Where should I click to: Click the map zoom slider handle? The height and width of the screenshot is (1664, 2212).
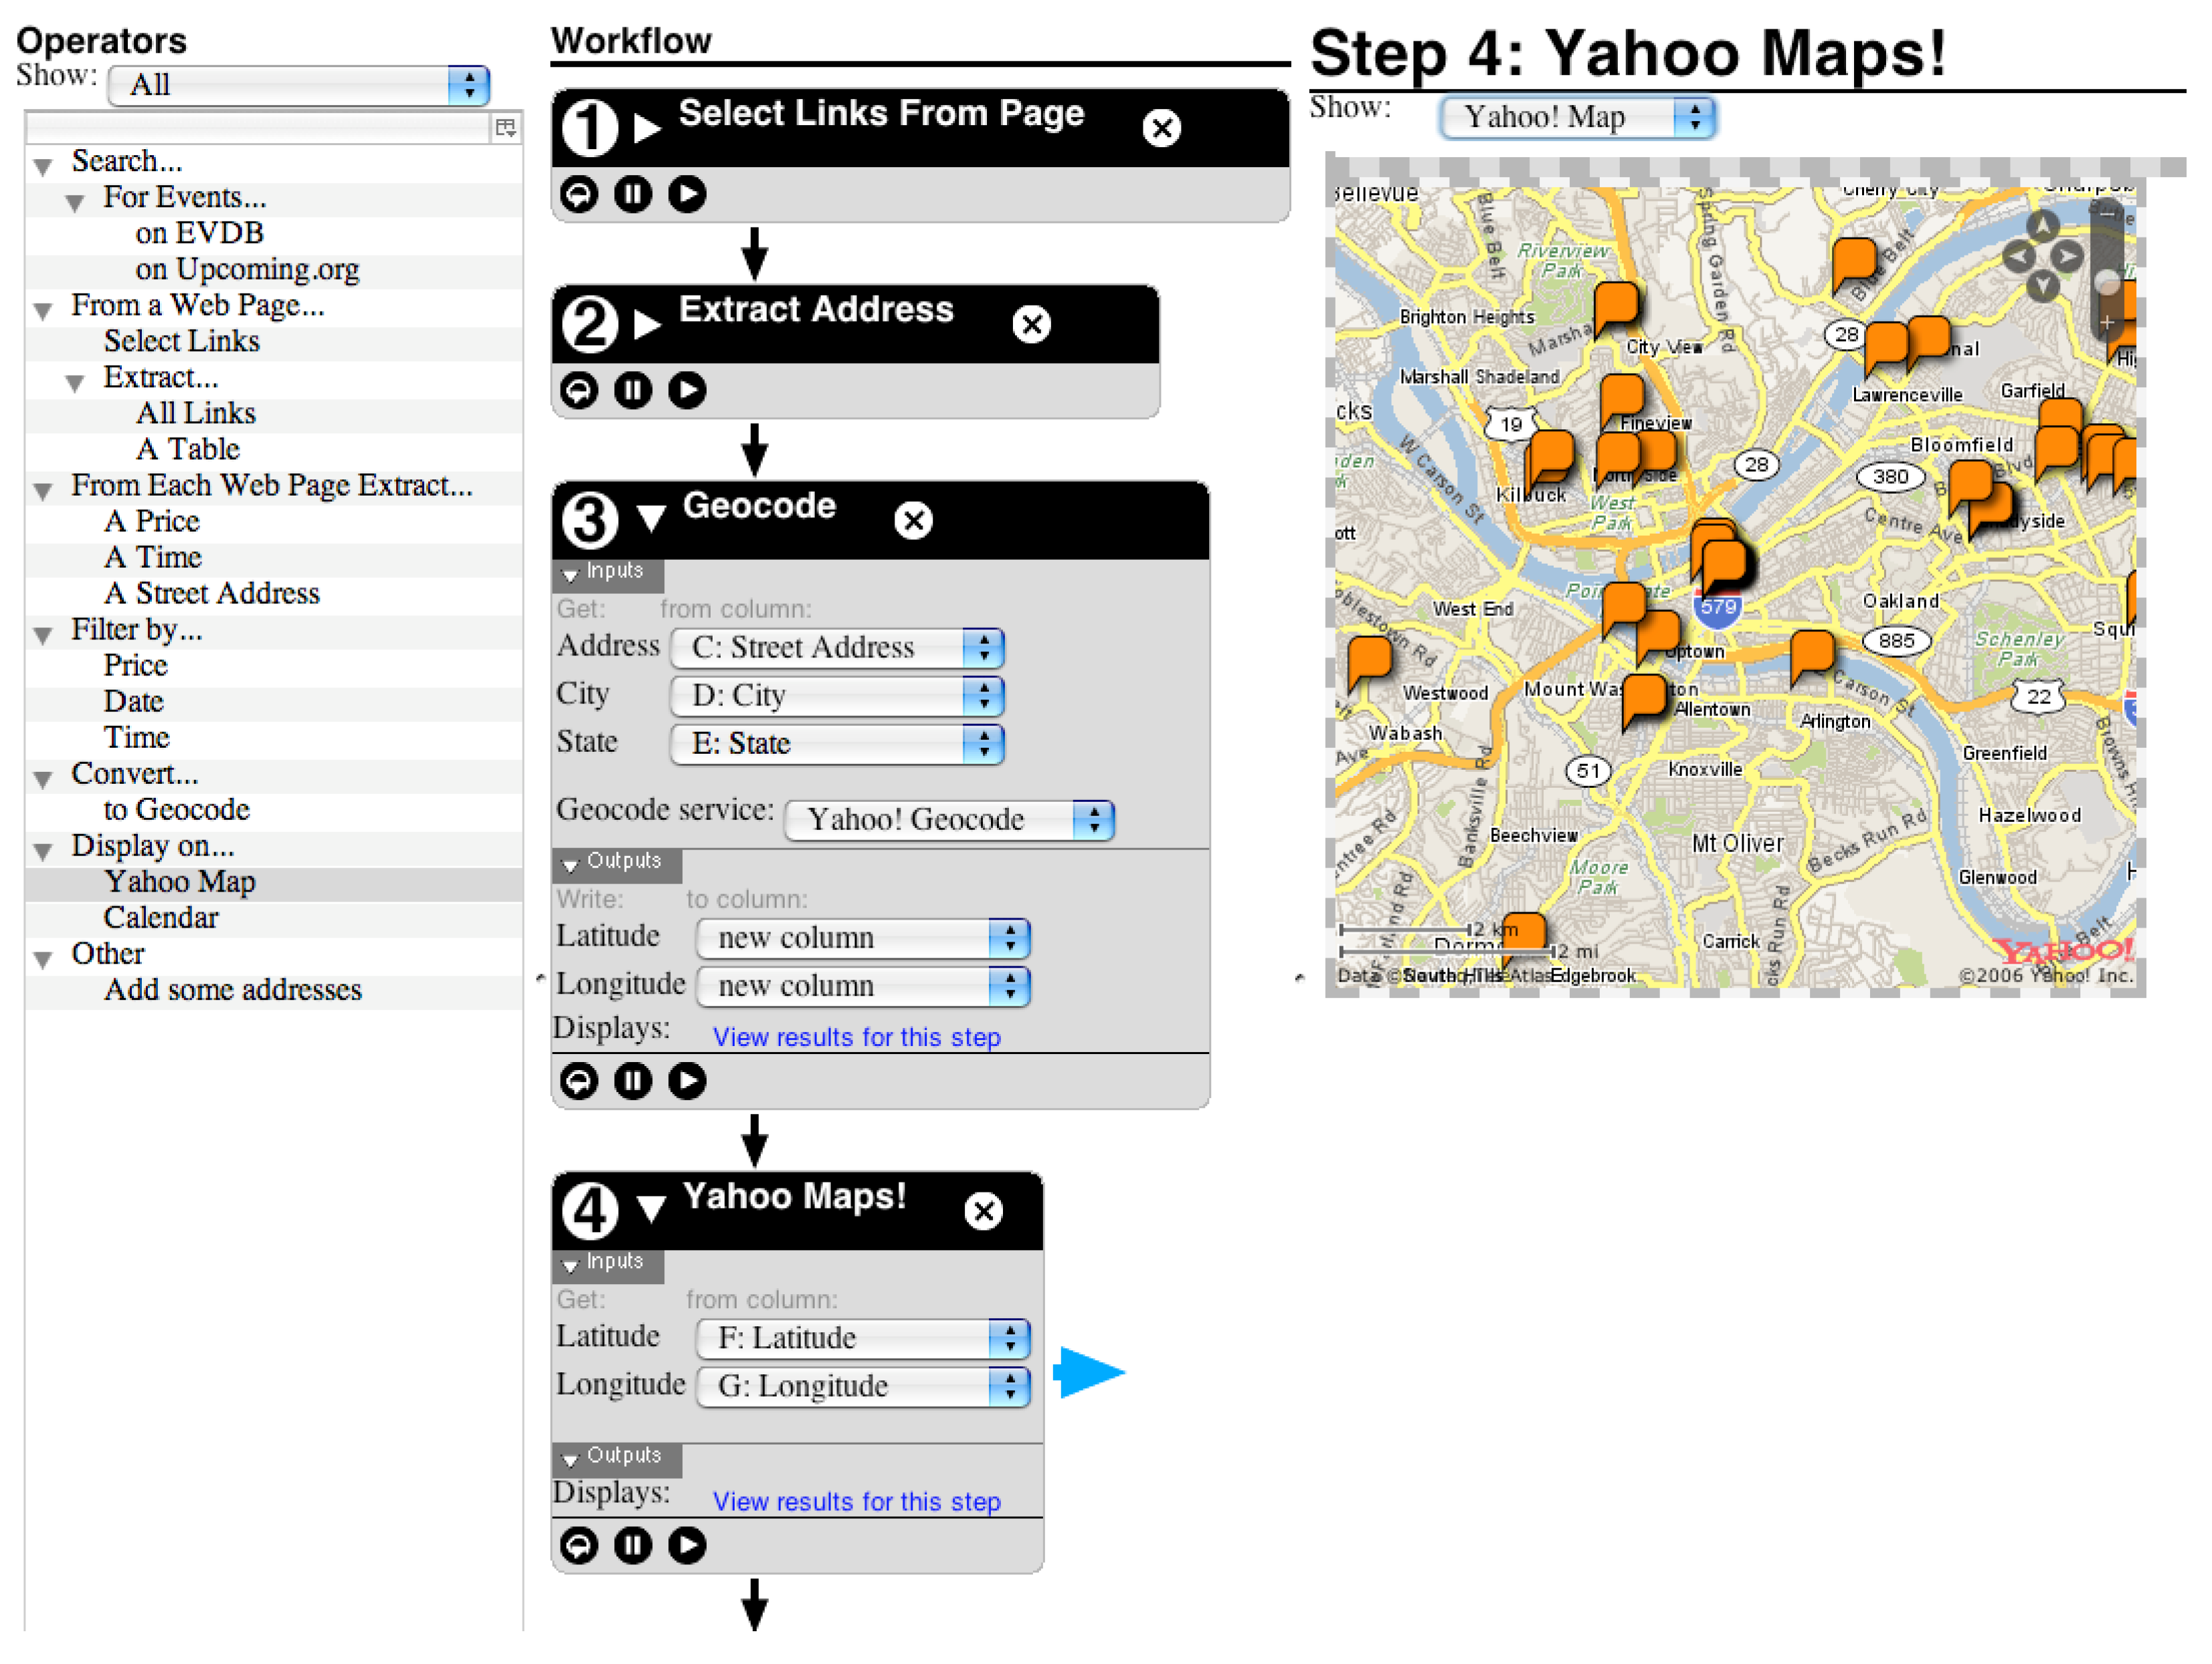tap(2107, 282)
